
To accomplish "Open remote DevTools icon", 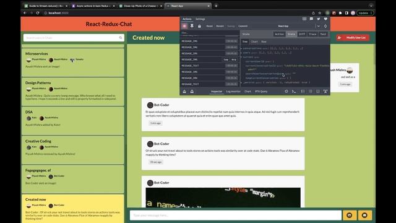I will pos(325,92).
